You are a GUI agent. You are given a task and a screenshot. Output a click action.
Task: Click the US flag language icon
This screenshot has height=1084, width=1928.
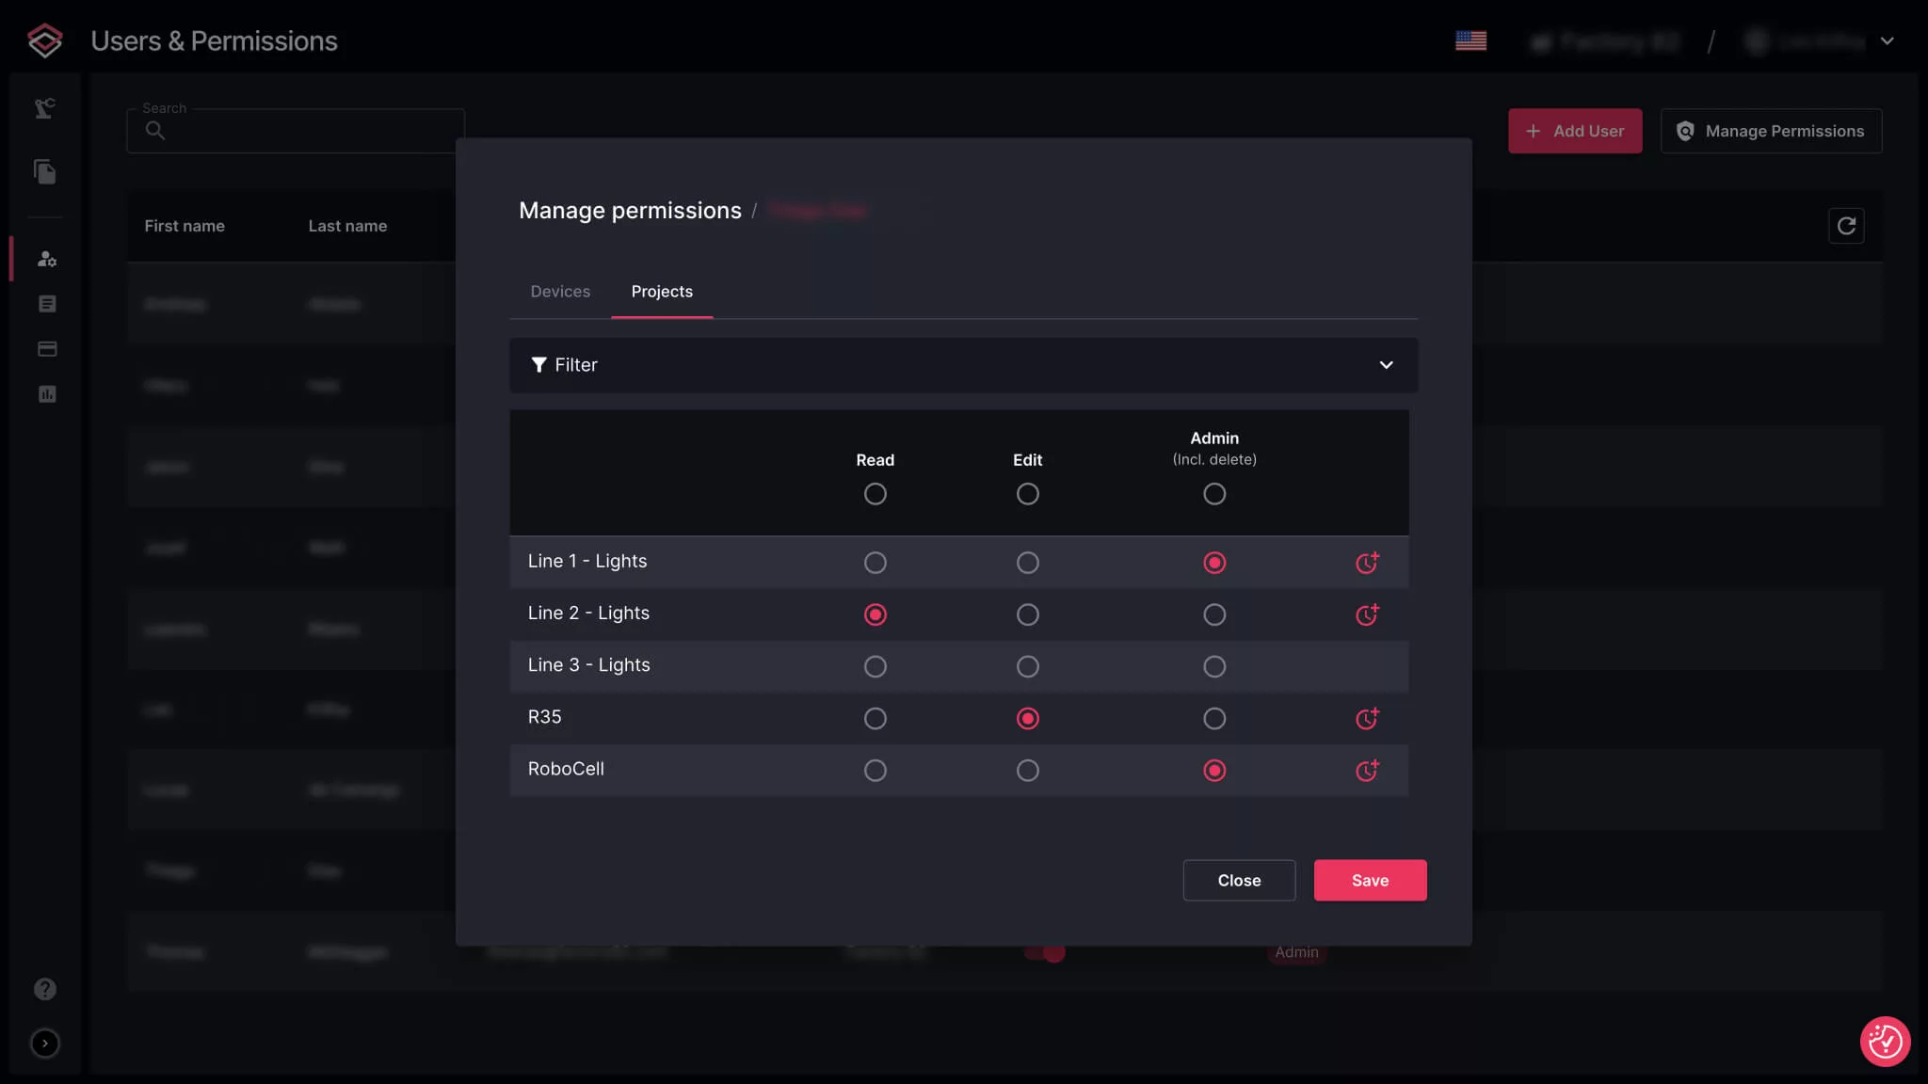1470,40
